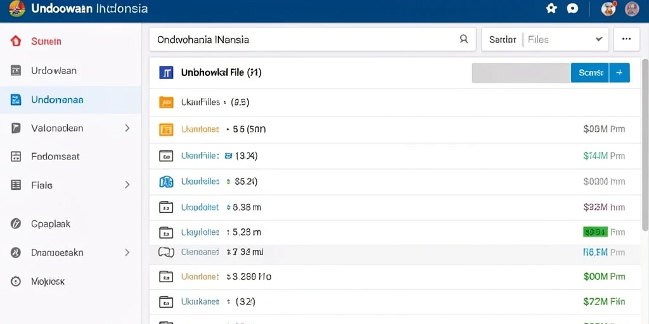Click folder icon of Uropdoitet row
The width and height of the screenshot is (649, 324).
(x=165, y=207)
